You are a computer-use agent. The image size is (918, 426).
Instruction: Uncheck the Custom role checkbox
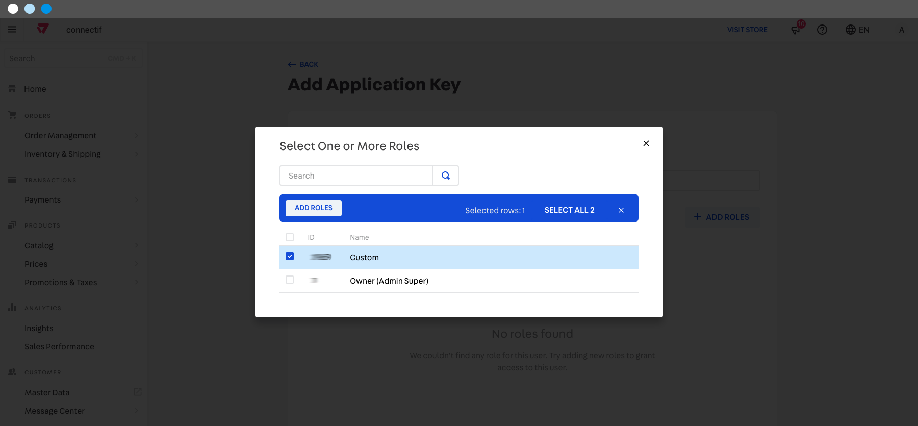coord(290,256)
